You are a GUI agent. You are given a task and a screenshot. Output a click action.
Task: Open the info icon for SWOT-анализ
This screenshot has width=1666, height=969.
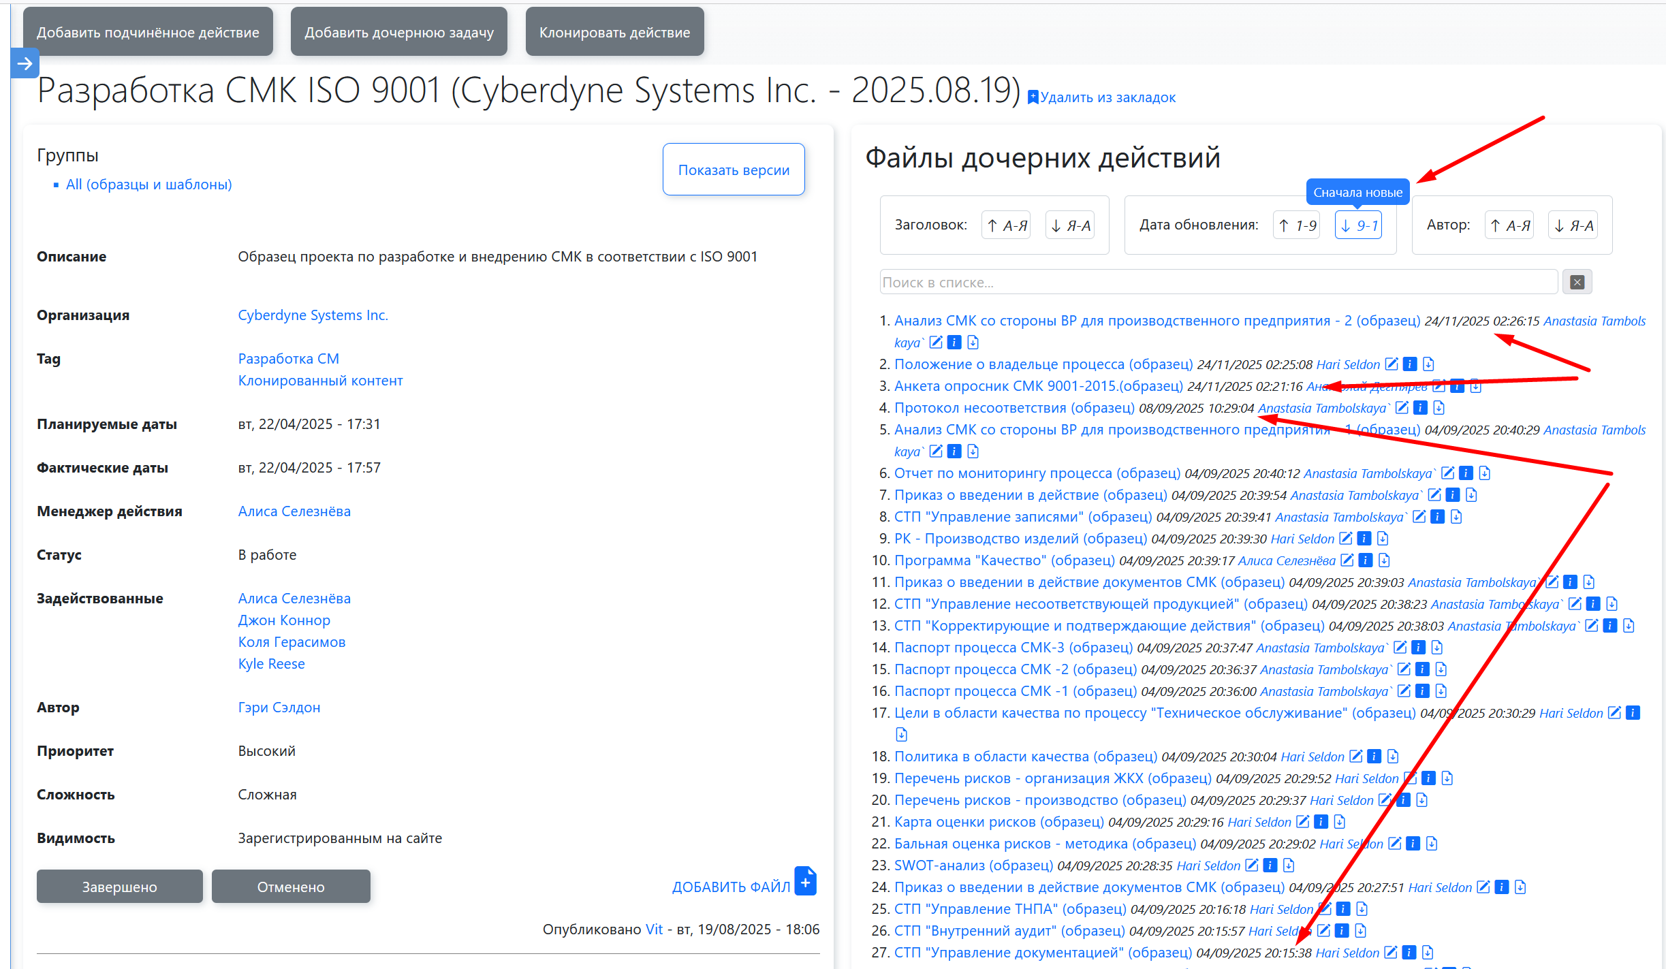click(1270, 865)
